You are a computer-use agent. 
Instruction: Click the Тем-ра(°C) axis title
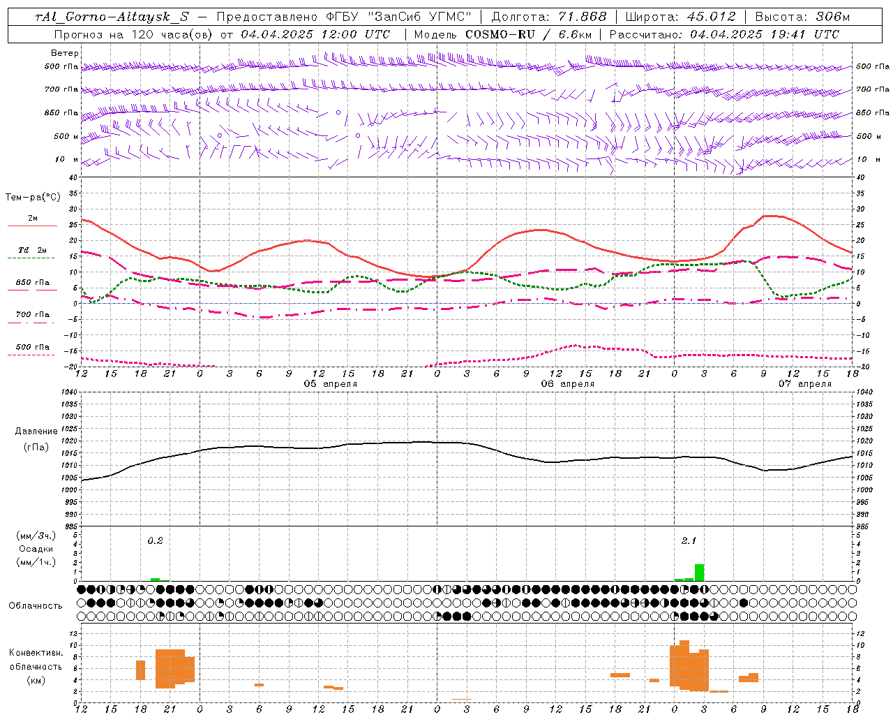click(33, 198)
